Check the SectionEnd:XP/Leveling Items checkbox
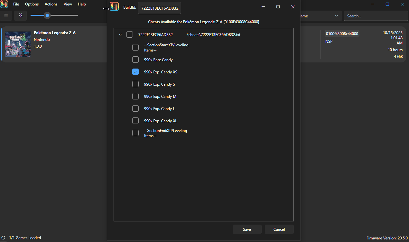The image size is (409, 242). click(135, 133)
